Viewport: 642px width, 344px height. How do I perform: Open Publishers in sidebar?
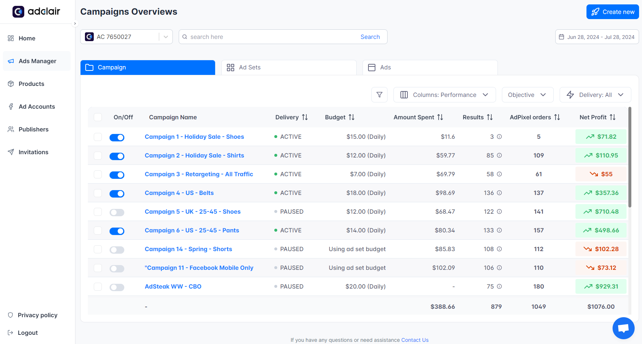tap(37, 129)
